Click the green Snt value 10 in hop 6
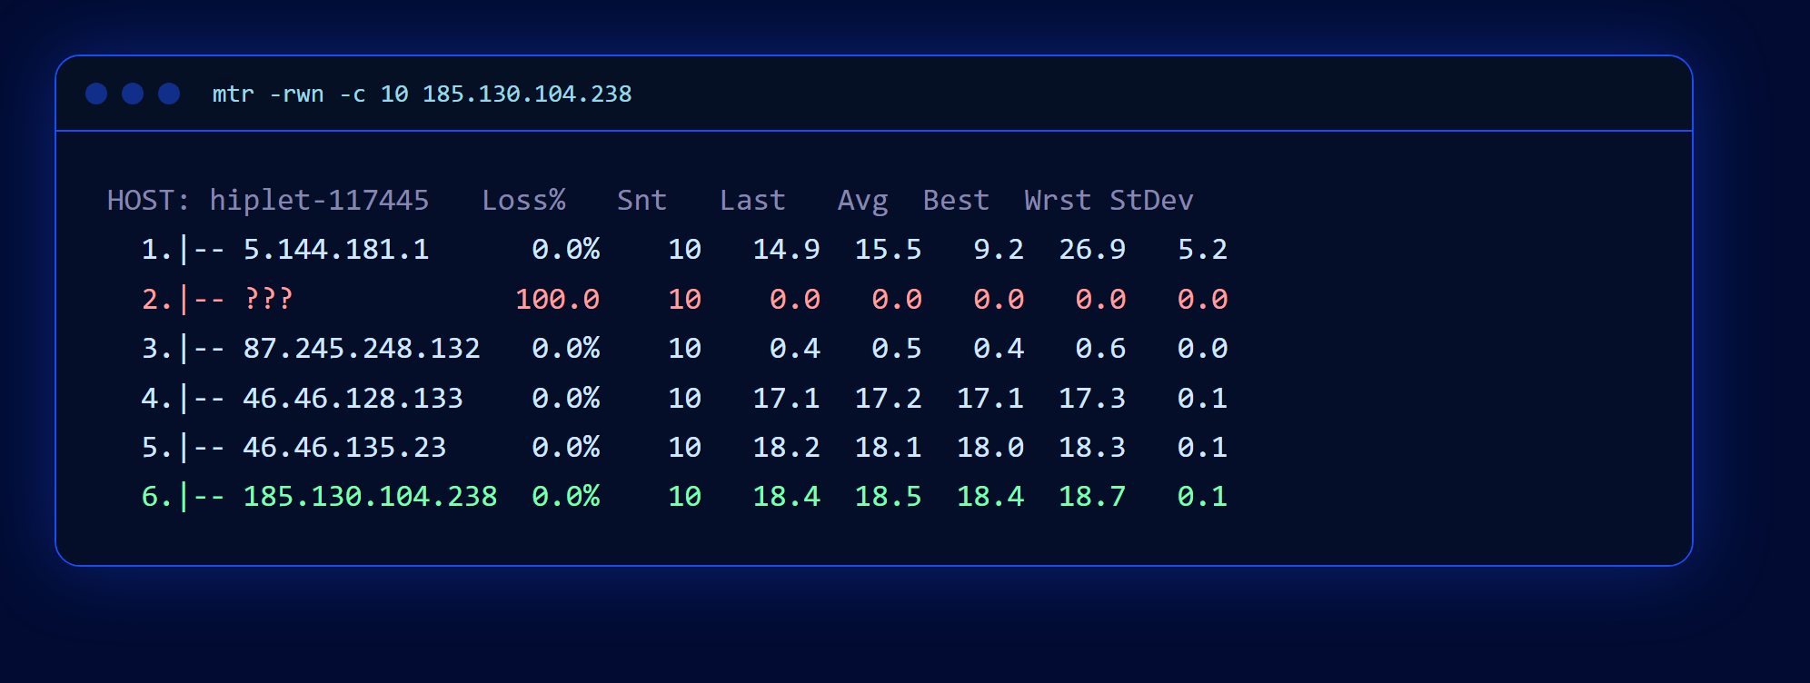1810x683 pixels. pos(684,497)
